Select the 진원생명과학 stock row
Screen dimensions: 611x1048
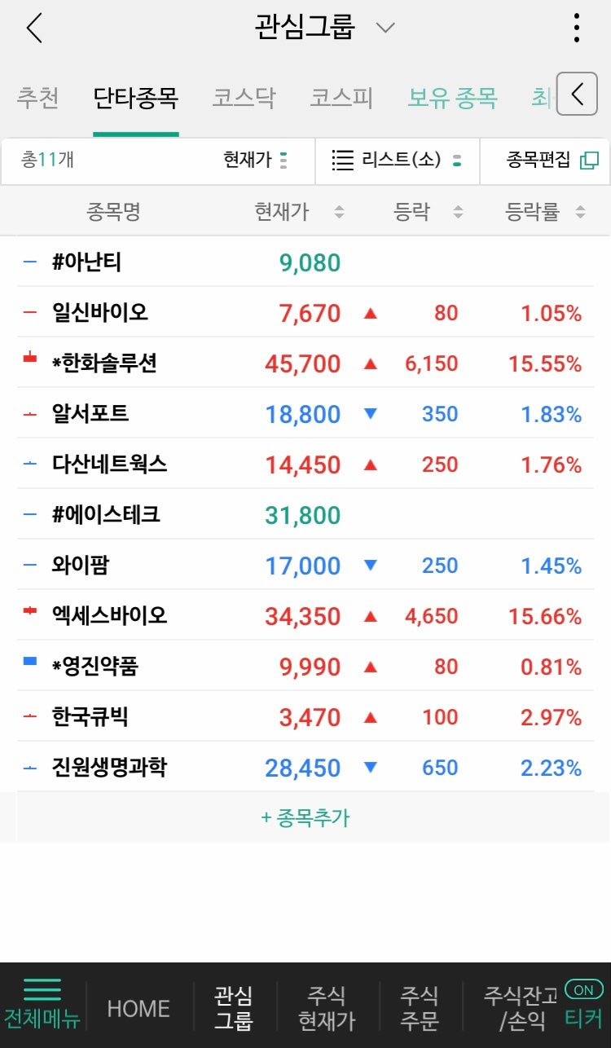point(305,767)
